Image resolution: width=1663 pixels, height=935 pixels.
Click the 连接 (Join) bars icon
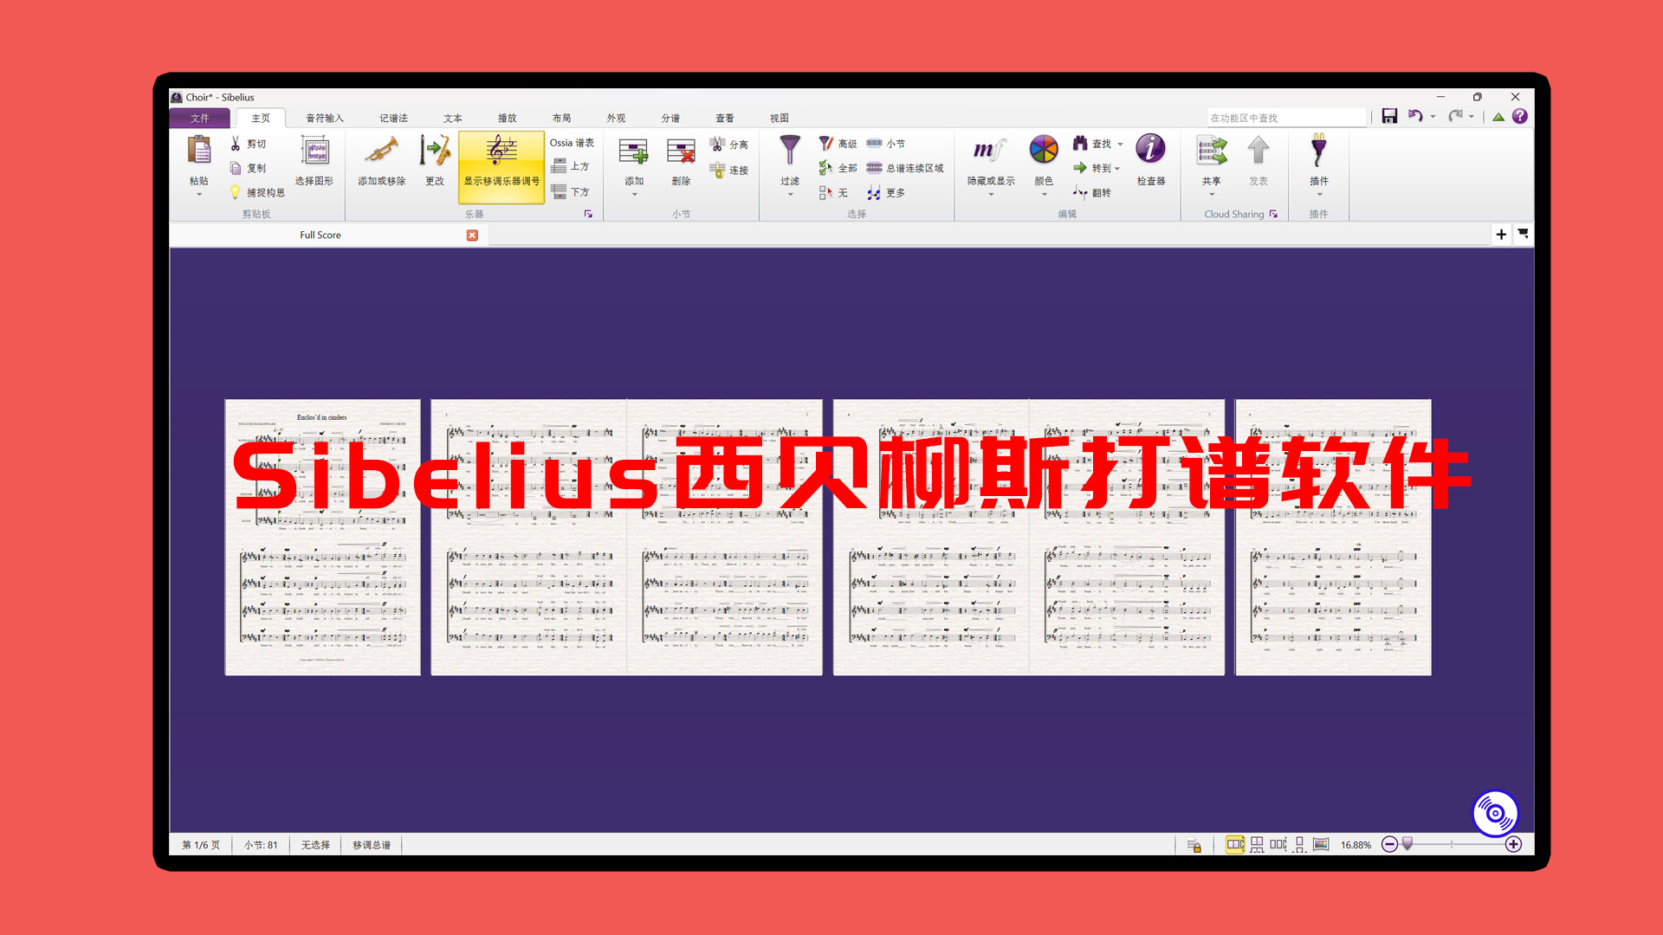click(717, 170)
